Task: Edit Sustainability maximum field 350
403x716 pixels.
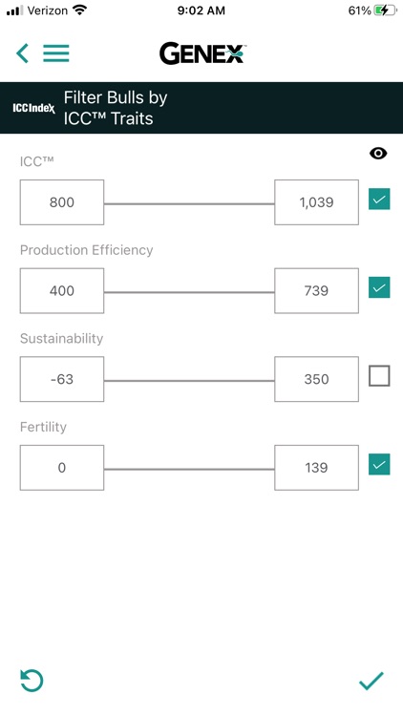Action: tap(316, 379)
